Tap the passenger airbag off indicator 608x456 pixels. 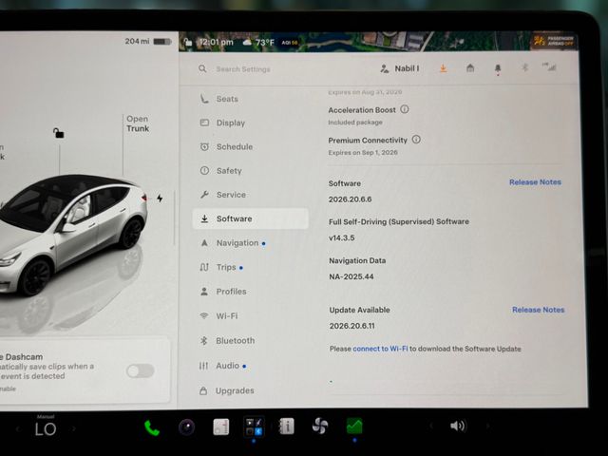click(x=553, y=41)
